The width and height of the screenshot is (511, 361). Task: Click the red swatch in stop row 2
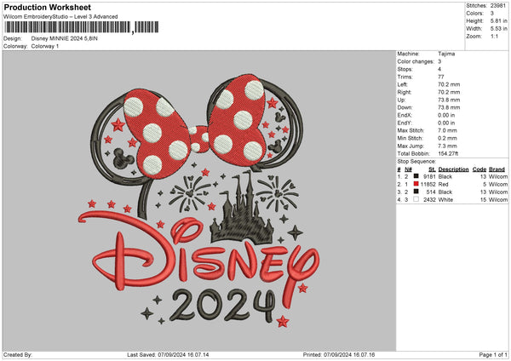[x=416, y=184]
